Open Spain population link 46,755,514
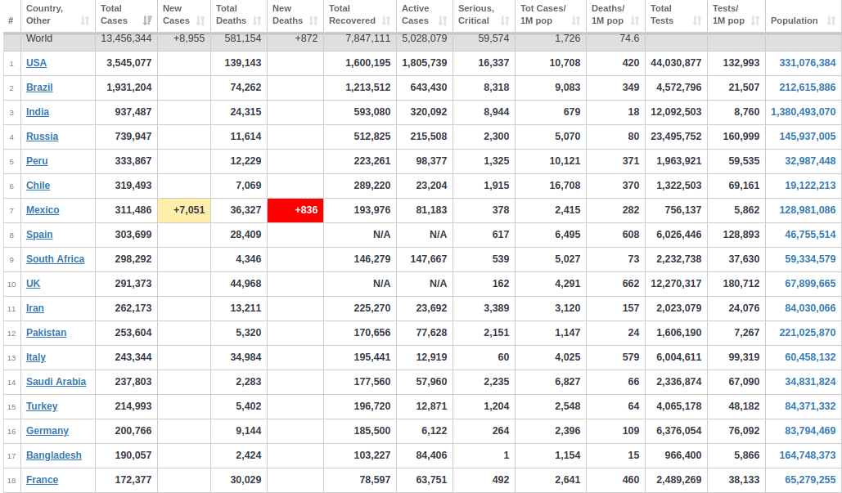The image size is (842, 493). coord(810,235)
